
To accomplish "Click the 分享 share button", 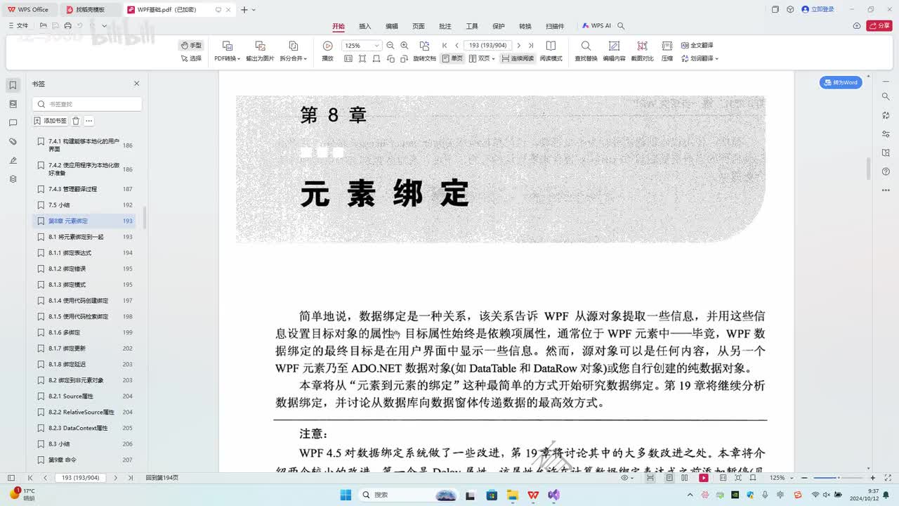I will click(x=879, y=26).
